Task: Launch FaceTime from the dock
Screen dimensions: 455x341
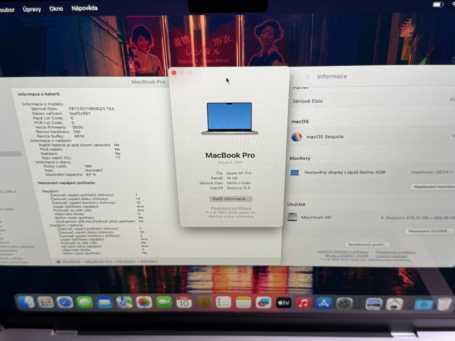Action: coord(164,303)
